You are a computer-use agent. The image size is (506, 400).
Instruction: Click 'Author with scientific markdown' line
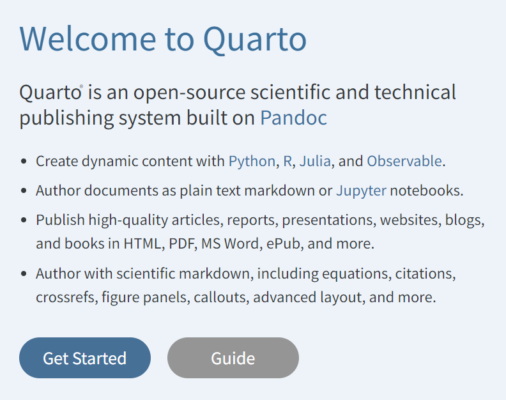246,273
